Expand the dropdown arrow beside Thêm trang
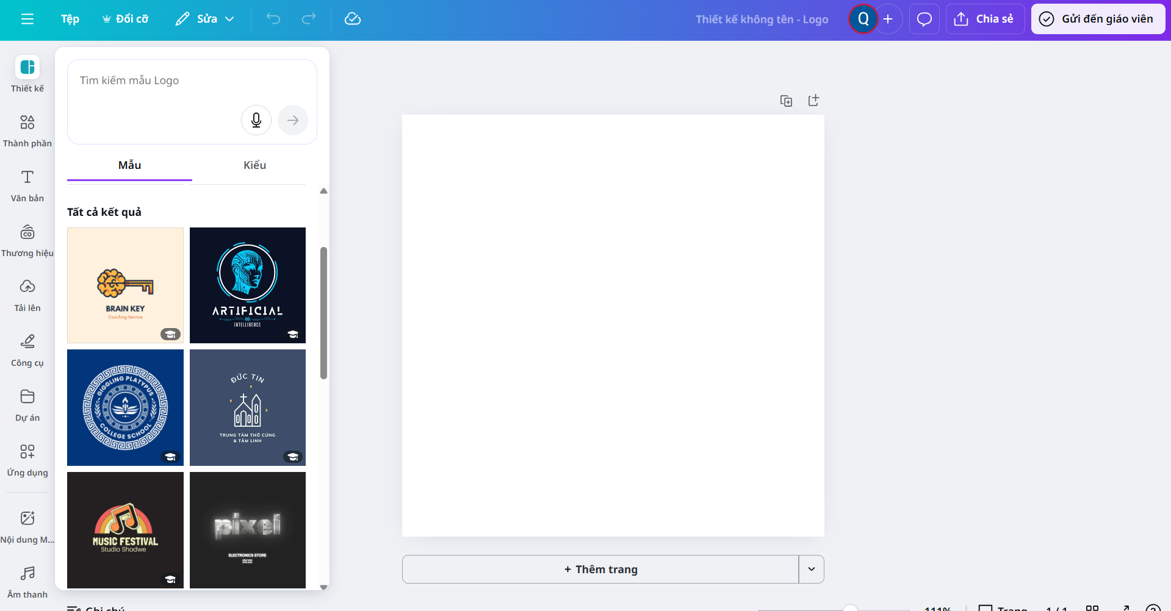The width and height of the screenshot is (1171, 611). [812, 569]
